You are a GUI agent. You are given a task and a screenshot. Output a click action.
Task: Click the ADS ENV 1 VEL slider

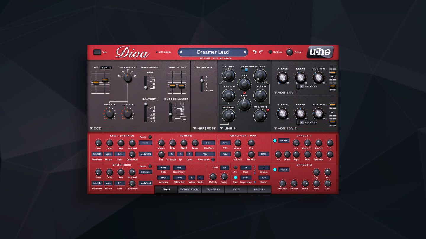pos(333,72)
